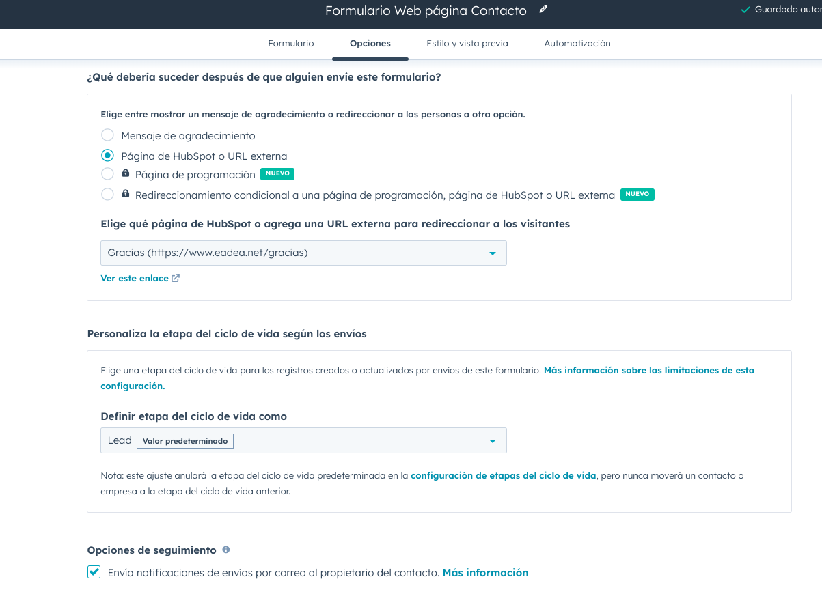Open the Estilo y vista previa tab
Screen dimensions: 822x594
(467, 44)
